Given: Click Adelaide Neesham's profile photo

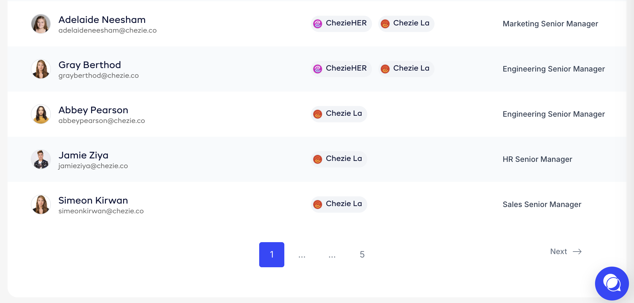Looking at the screenshot, I should coord(41,24).
